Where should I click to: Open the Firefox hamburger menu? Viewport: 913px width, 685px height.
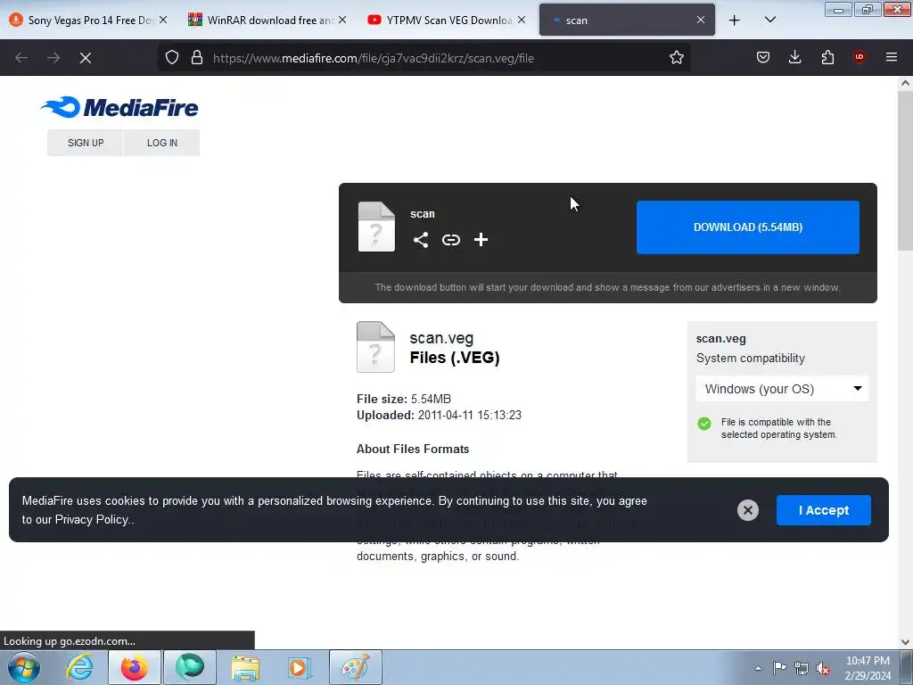[x=892, y=57]
